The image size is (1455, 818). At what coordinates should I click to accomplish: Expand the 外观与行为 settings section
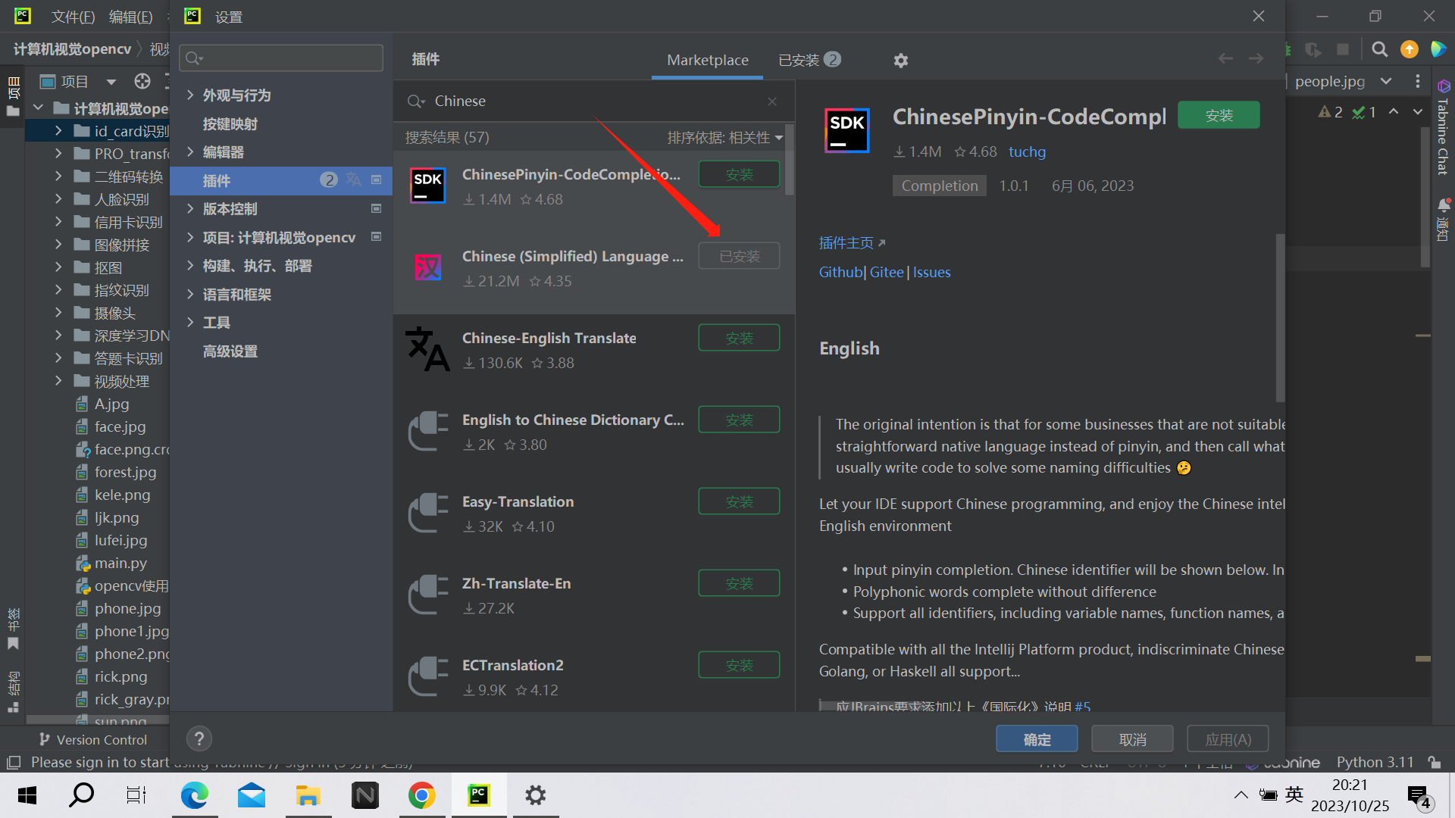190,95
